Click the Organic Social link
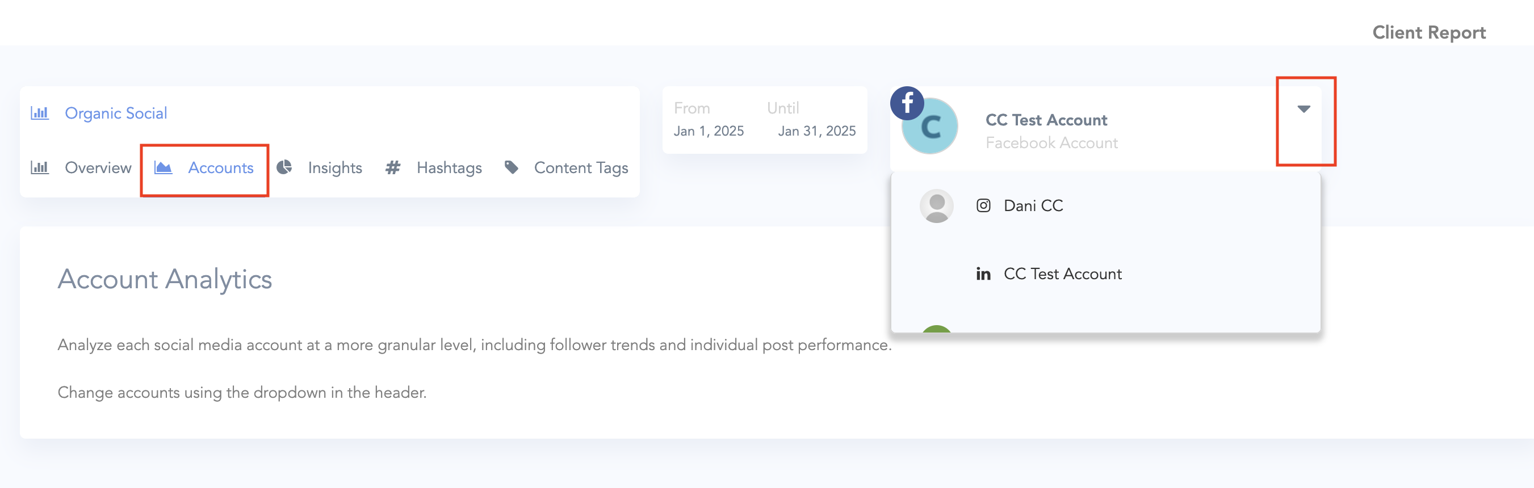 click(x=116, y=113)
